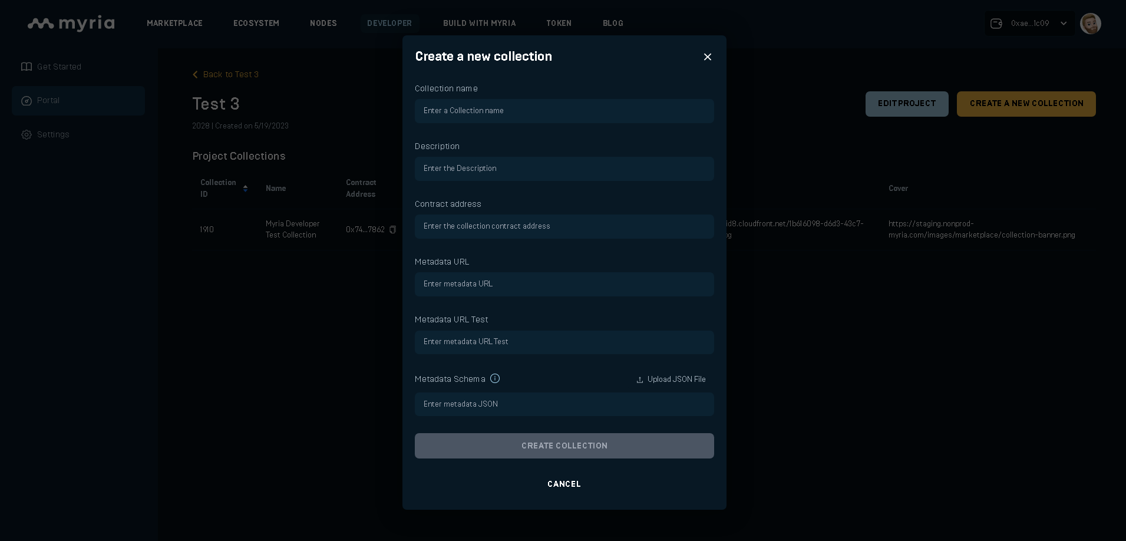This screenshot has width=1126, height=541.
Task: Open the user avatar profile
Action: pyautogui.click(x=1091, y=24)
